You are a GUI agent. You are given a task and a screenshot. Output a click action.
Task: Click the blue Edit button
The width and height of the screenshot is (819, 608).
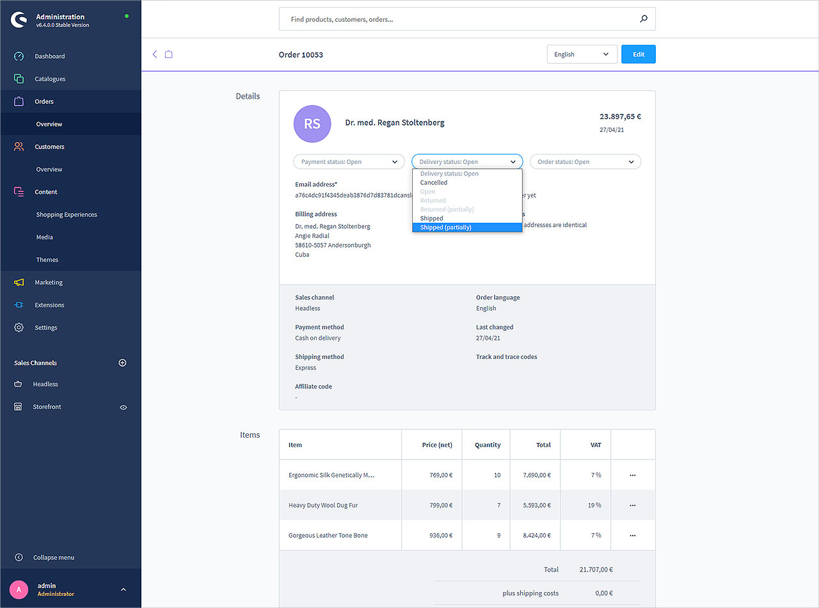tap(638, 54)
